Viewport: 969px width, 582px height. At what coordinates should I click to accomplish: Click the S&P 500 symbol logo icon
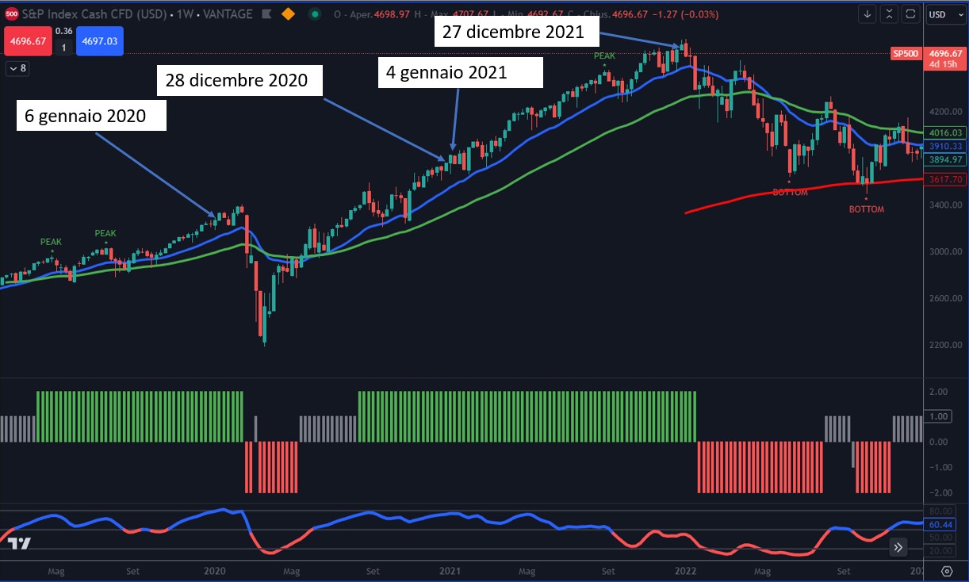pyautogui.click(x=11, y=14)
